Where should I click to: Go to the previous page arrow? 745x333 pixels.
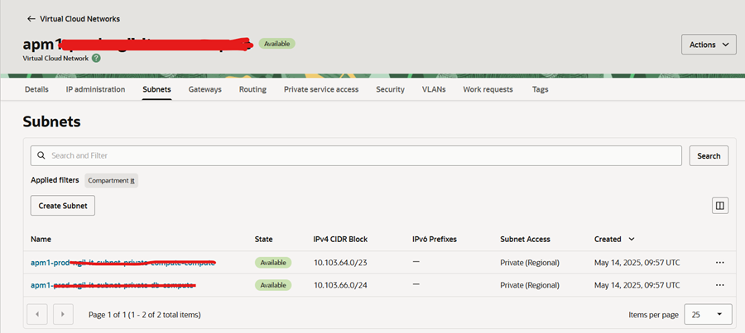click(37, 314)
